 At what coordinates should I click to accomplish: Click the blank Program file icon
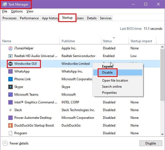tap(10, 133)
